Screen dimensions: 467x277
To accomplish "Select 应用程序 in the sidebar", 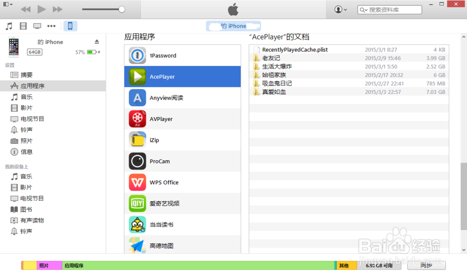I will coord(53,86).
